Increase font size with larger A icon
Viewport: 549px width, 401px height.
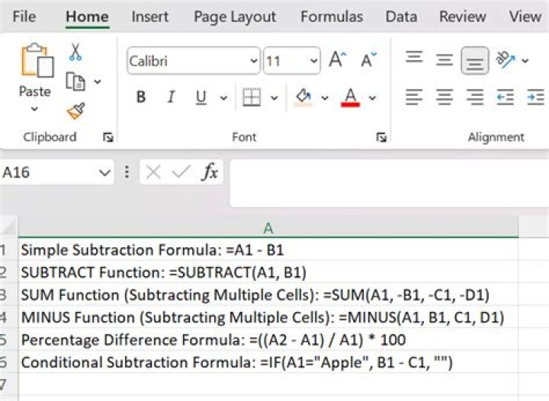coord(337,60)
